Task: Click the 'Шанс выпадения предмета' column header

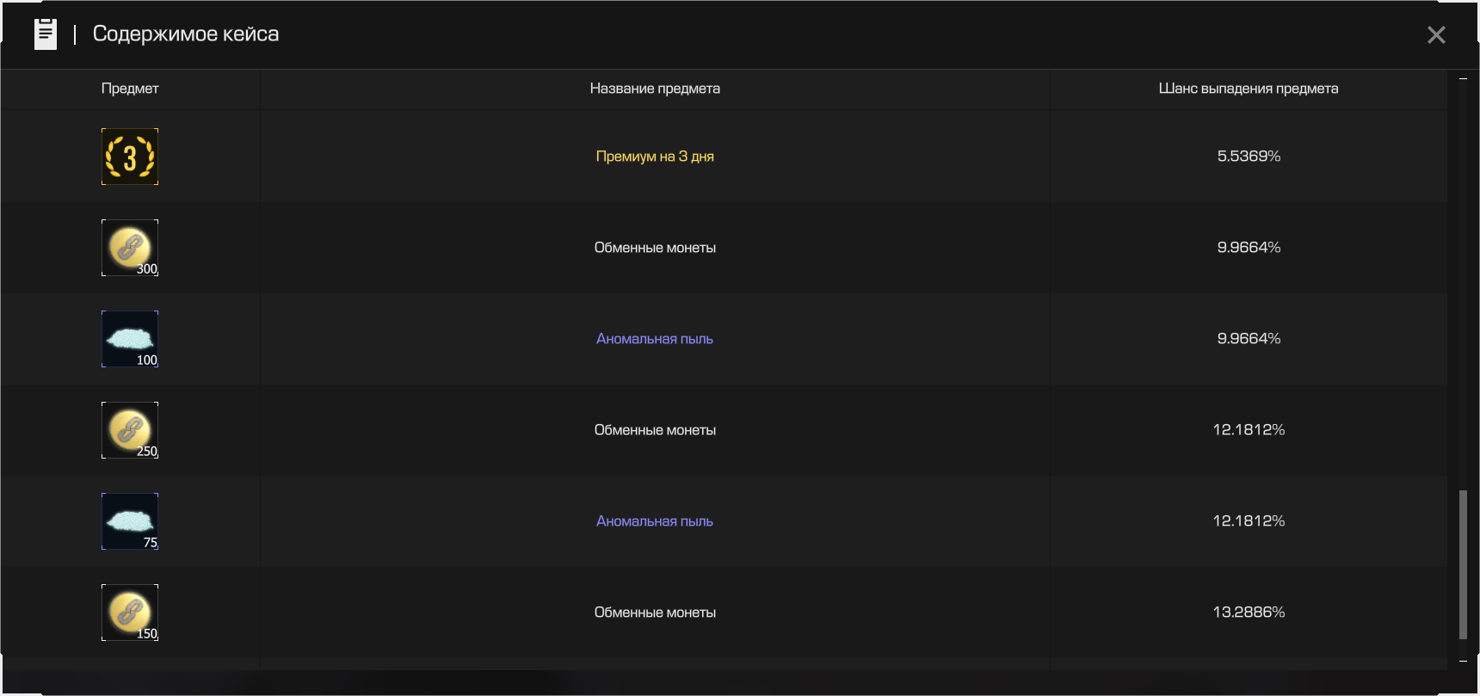Action: point(1249,89)
